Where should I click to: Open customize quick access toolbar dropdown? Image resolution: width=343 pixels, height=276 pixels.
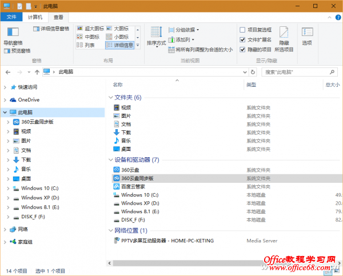pyautogui.click(x=35, y=6)
